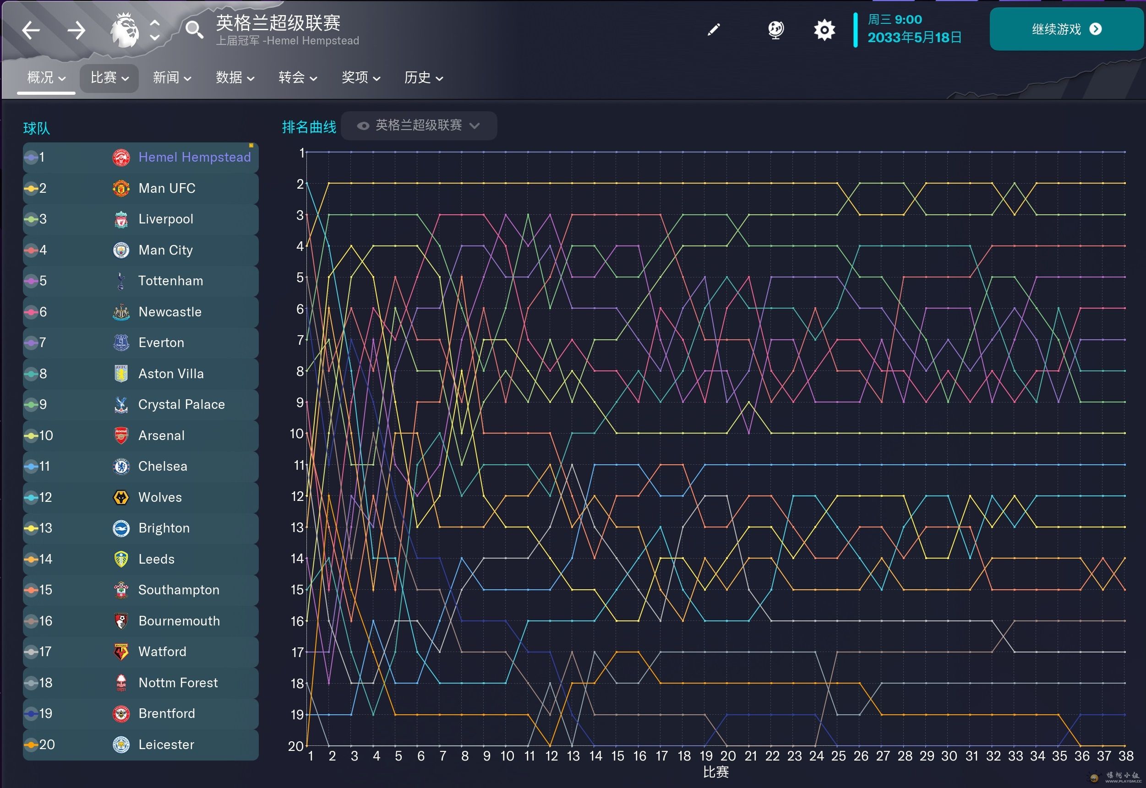Image resolution: width=1146 pixels, height=788 pixels.
Task: Open the 比赛 tab menu
Action: coord(109,77)
